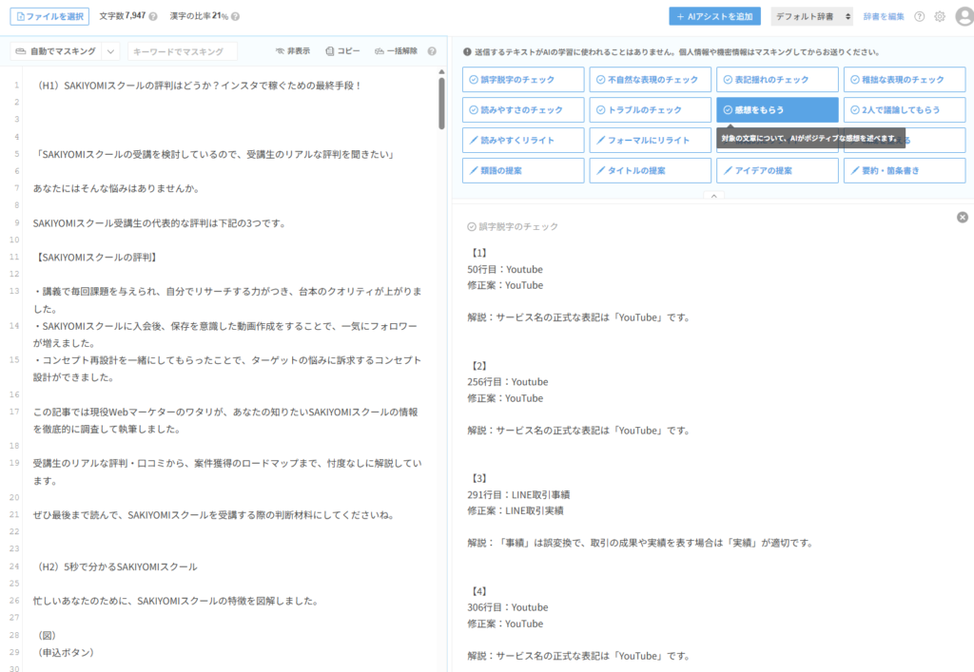This screenshot has width=974, height=672.
Task: Focus the キーワードでマスキング input field
Action: 183,51
